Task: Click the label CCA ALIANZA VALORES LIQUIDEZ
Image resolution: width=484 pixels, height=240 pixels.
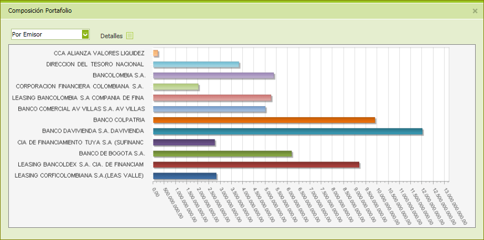Action: click(x=99, y=53)
